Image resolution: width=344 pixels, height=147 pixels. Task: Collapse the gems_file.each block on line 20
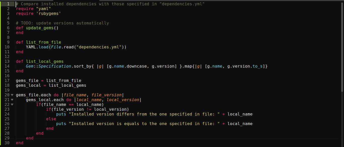point(12,95)
